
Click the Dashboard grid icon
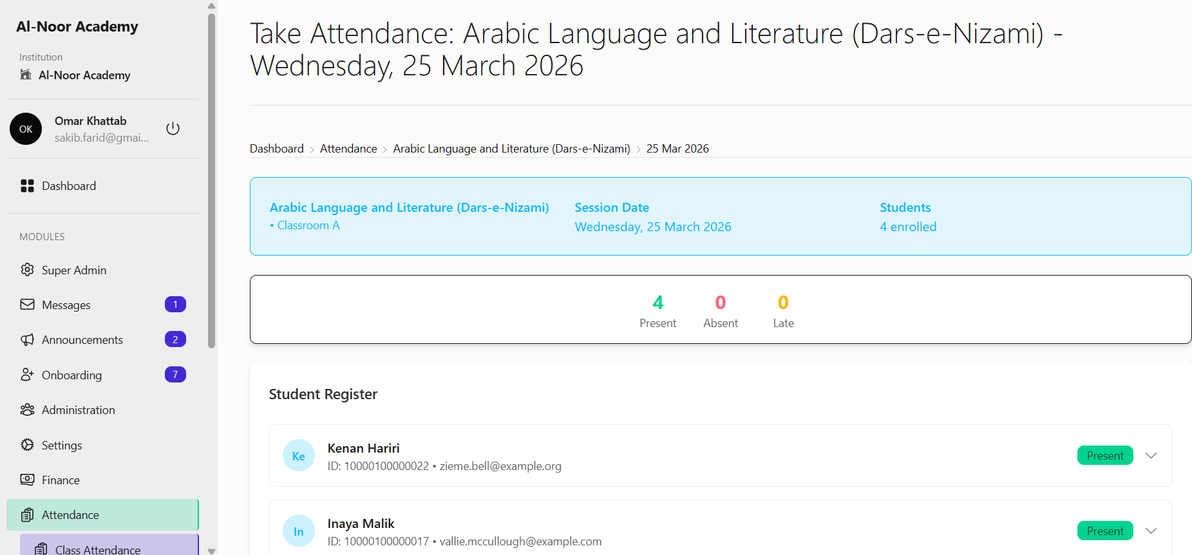tap(27, 186)
